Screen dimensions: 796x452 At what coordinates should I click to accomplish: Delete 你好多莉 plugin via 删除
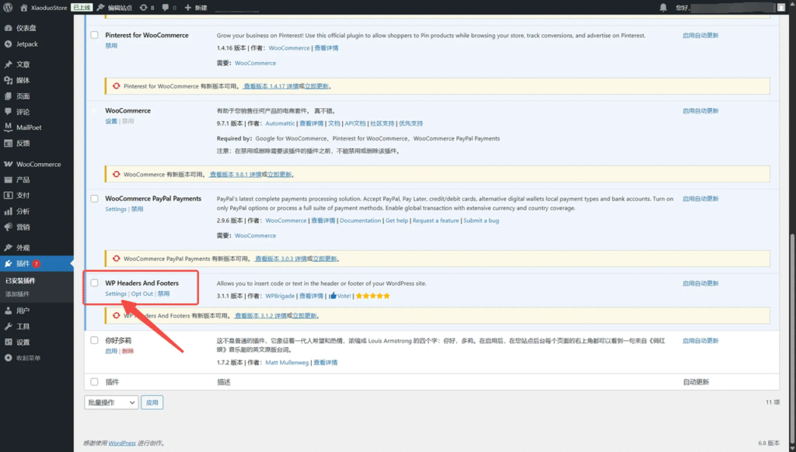(x=128, y=351)
